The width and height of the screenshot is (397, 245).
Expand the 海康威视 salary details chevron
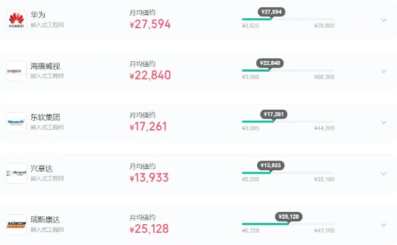pos(384,71)
